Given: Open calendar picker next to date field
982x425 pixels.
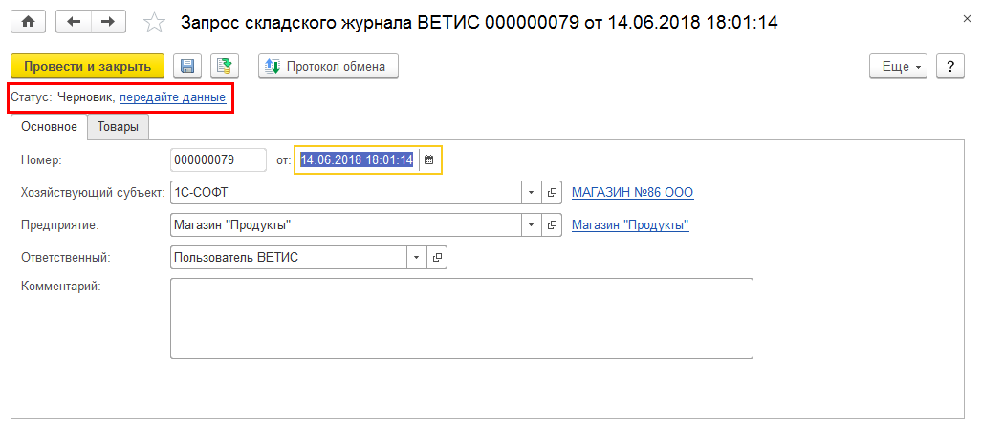Looking at the screenshot, I should (x=429, y=159).
